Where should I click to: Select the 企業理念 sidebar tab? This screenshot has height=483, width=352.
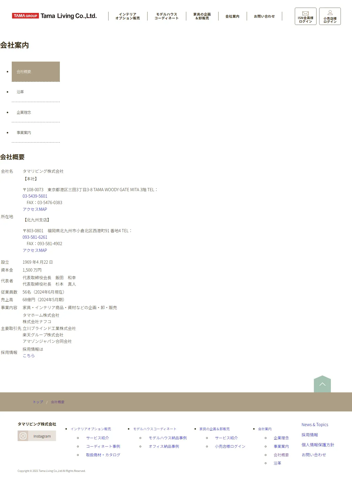pos(36,112)
